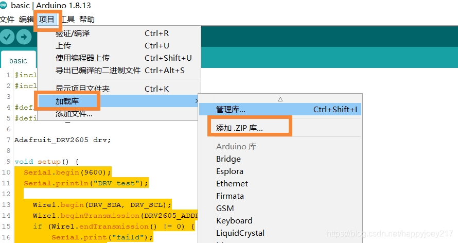Click code line Wire1.beginTransmission
This screenshot has width=458, height=243.
(115, 216)
